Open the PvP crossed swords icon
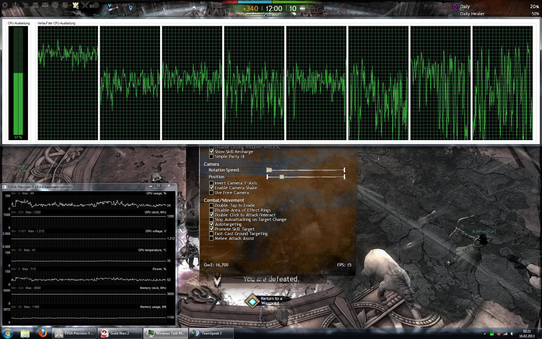 point(85,5)
